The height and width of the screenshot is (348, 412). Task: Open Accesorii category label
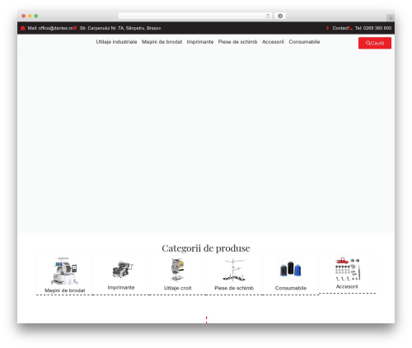347,286
